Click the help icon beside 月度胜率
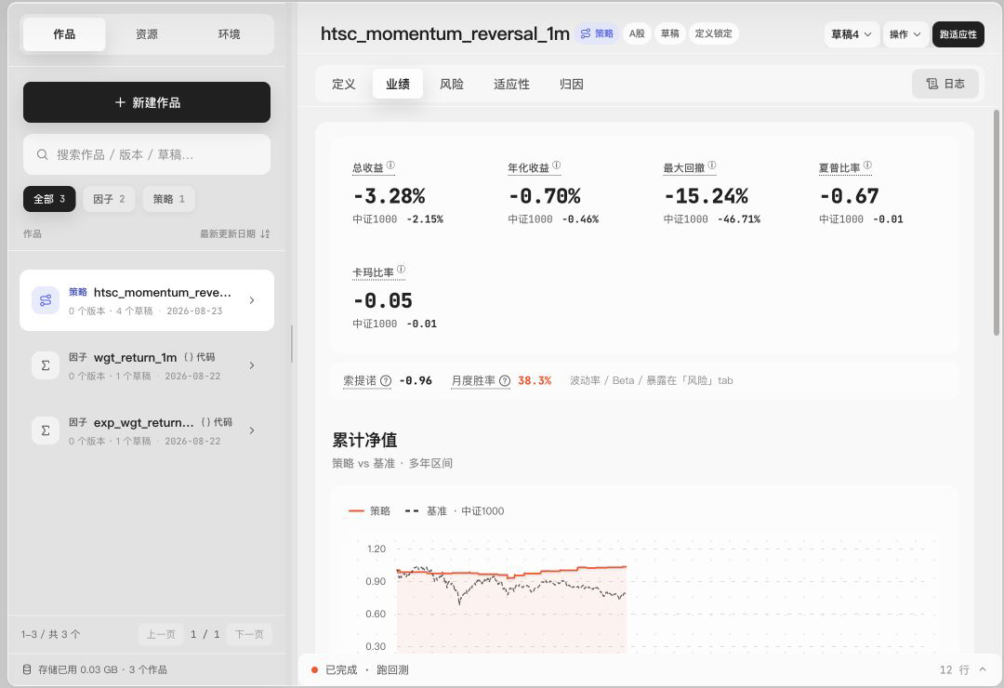The height and width of the screenshot is (688, 1004). (505, 380)
